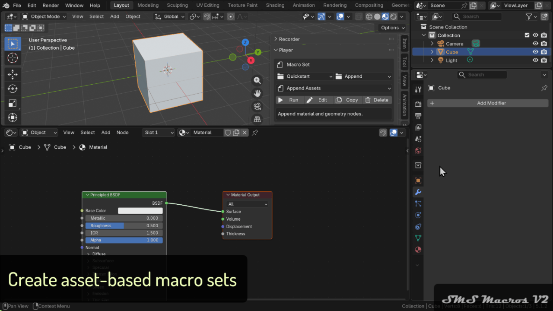Switch to the Shading workspace tab
The height and width of the screenshot is (311, 553).
click(275, 5)
